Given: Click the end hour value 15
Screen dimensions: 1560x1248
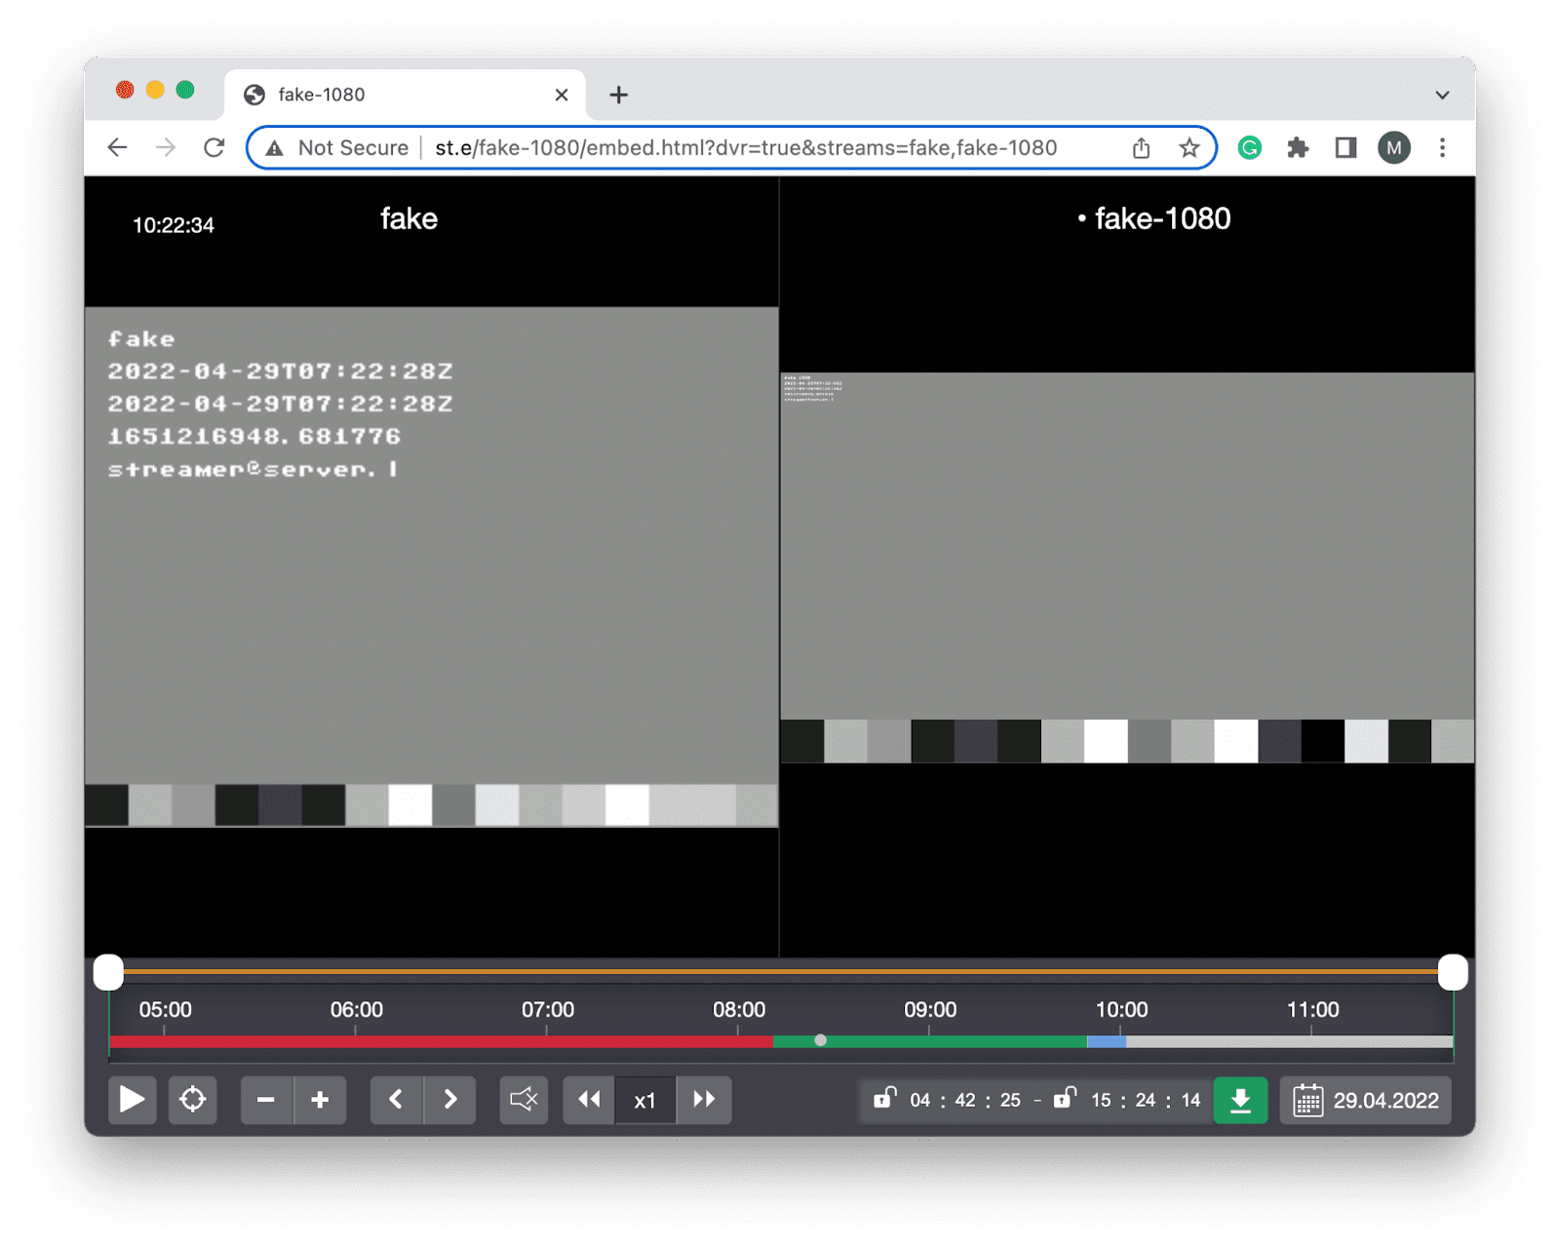Looking at the screenshot, I should click(1101, 1101).
